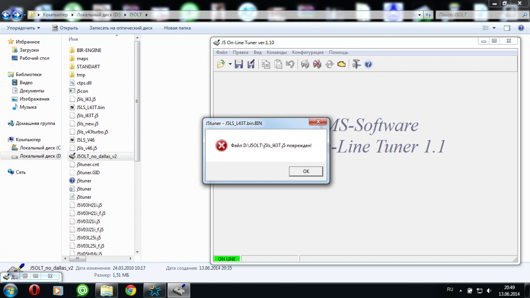This screenshot has width=530, height=298.
Task: Open Opera from the taskbar
Action: 35,290
